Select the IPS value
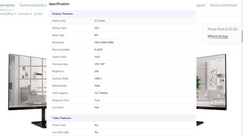 [96, 35]
